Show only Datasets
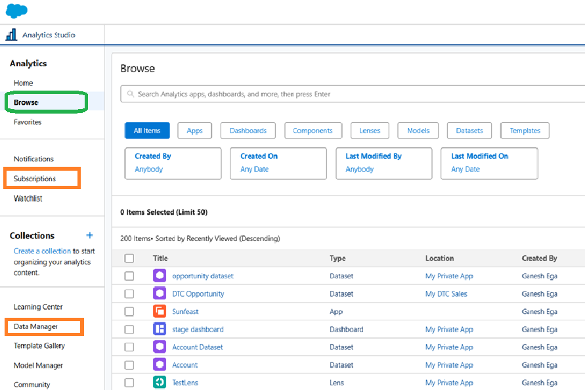The image size is (585, 390). click(469, 131)
